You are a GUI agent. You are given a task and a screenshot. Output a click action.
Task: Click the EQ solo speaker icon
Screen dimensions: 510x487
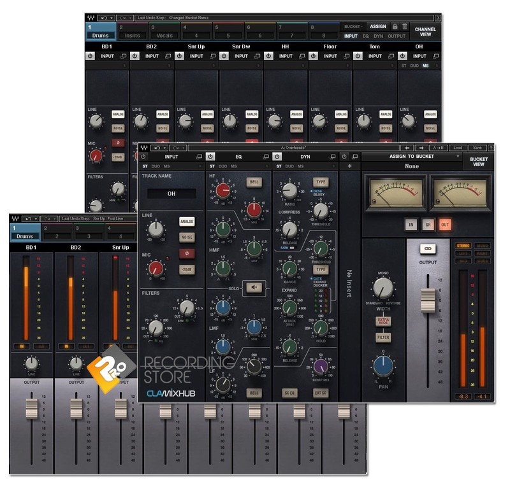click(x=254, y=287)
